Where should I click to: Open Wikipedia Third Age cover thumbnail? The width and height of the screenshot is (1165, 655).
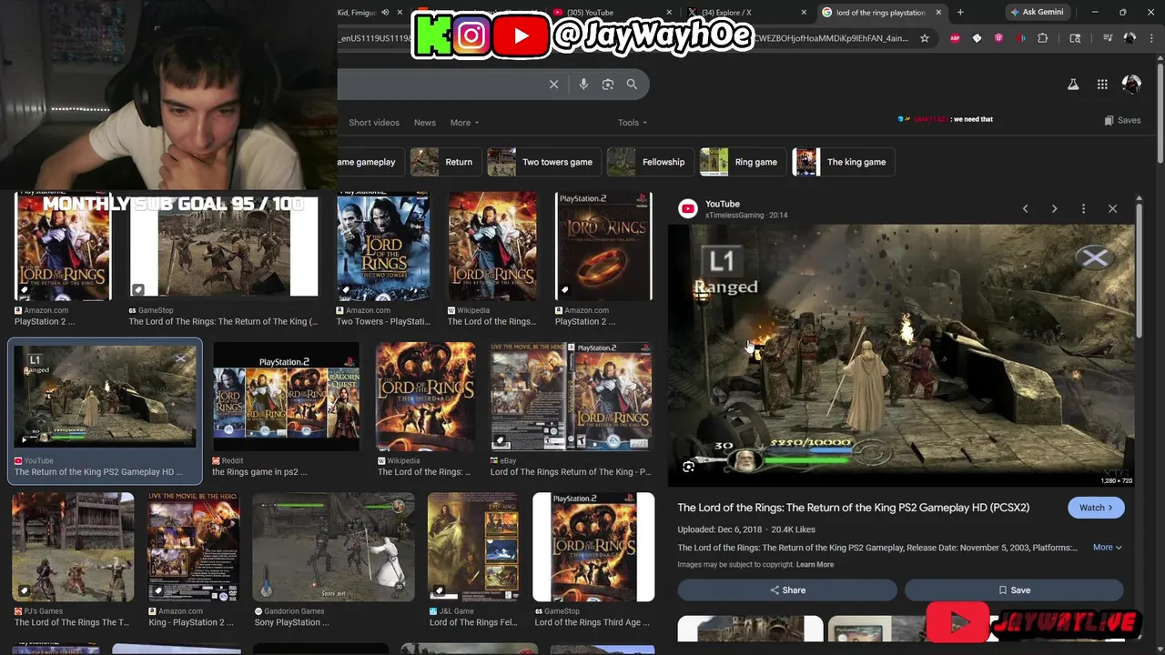point(426,397)
